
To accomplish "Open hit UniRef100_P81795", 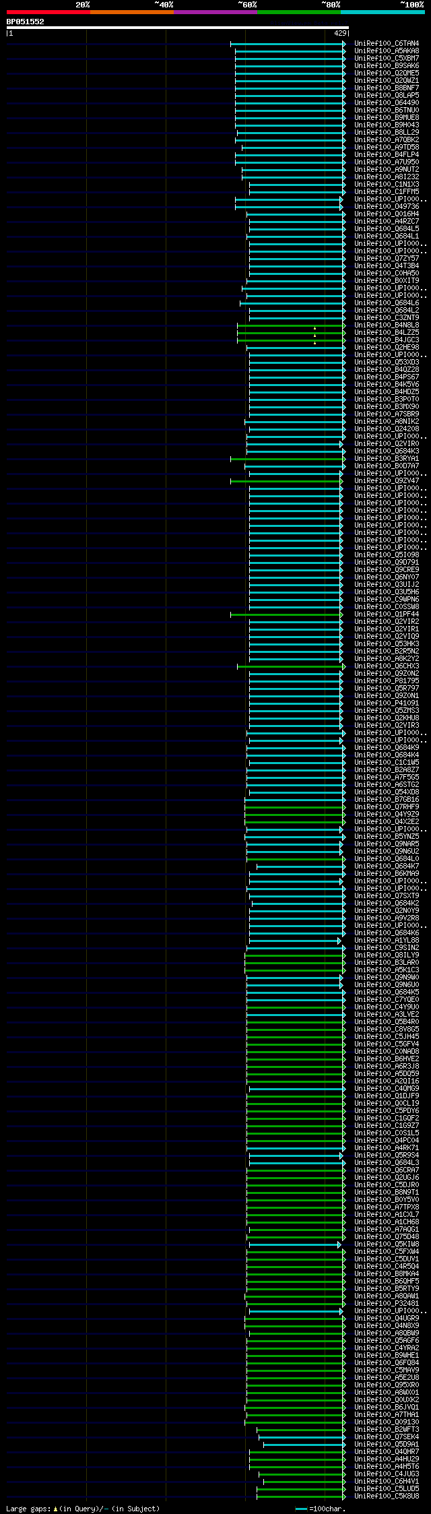I will (387, 681).
